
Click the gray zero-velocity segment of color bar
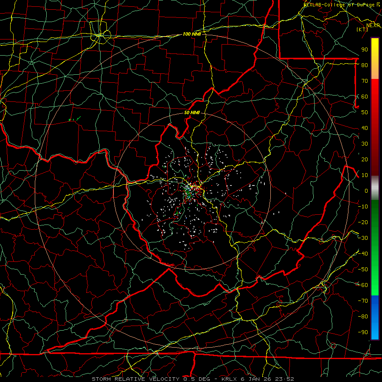(375, 188)
